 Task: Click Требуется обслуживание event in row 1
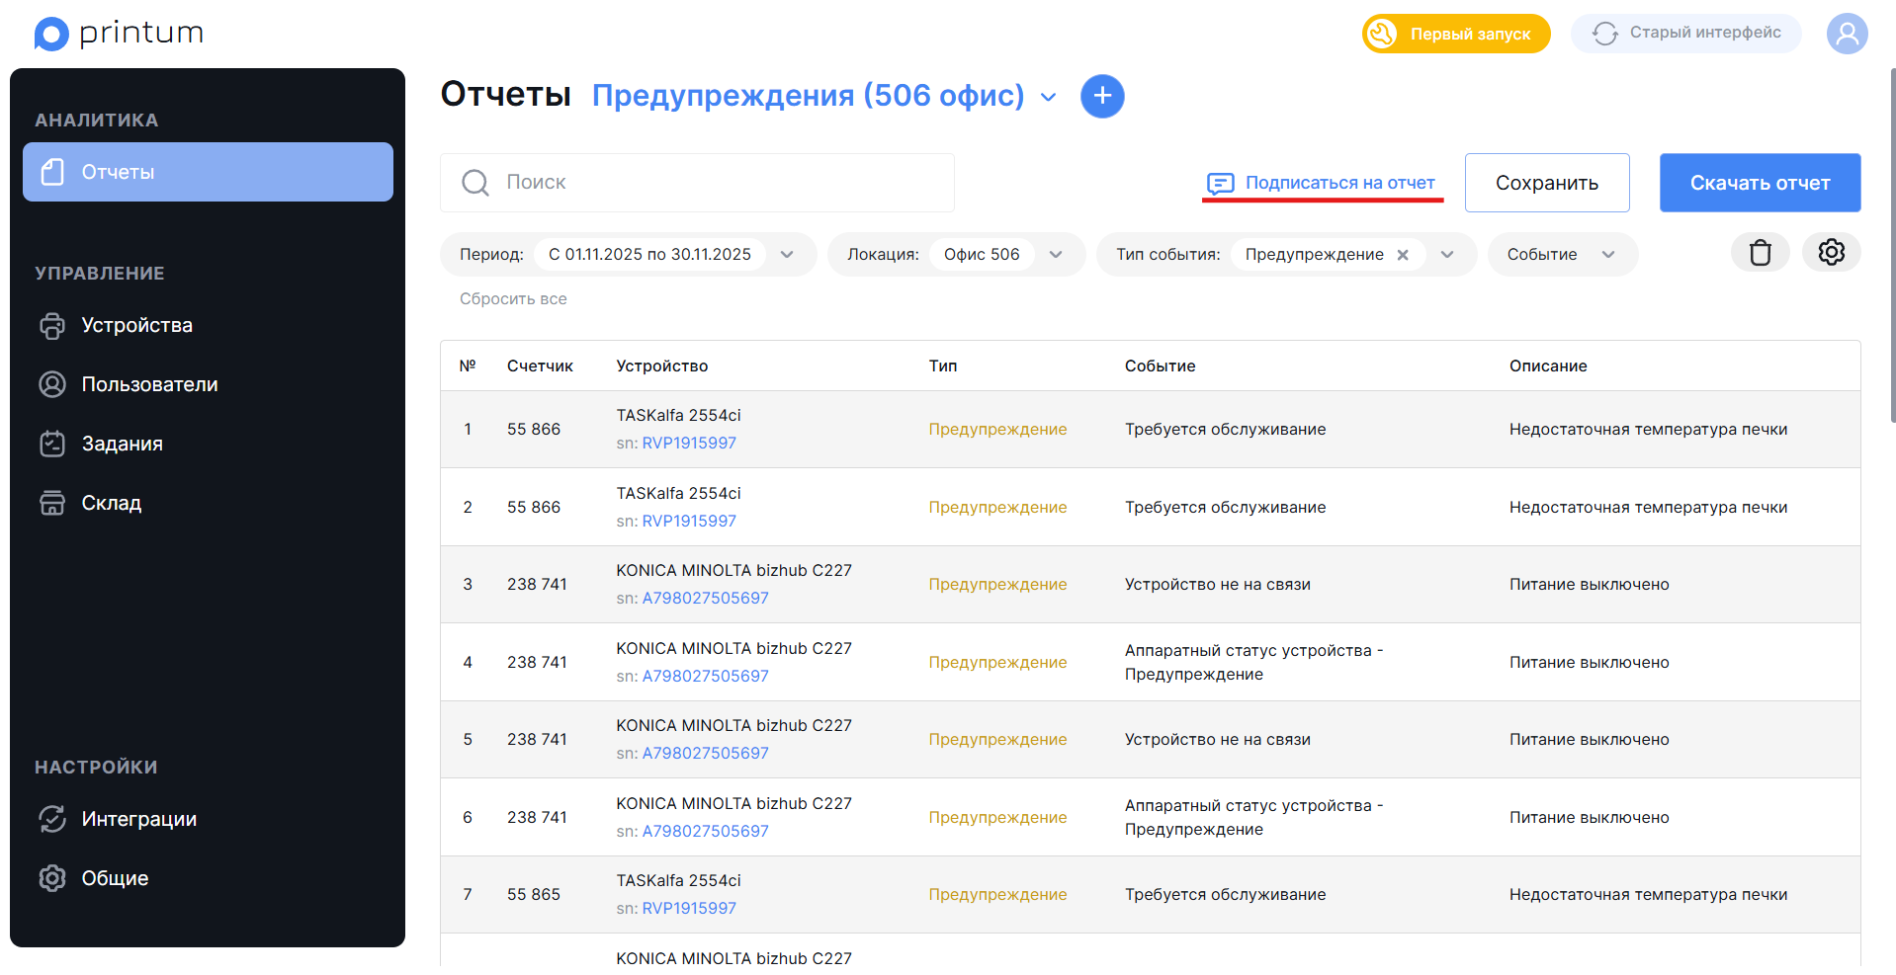[x=1225, y=430]
